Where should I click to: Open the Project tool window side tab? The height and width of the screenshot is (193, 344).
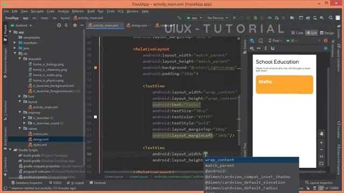pyautogui.click(x=5, y=33)
